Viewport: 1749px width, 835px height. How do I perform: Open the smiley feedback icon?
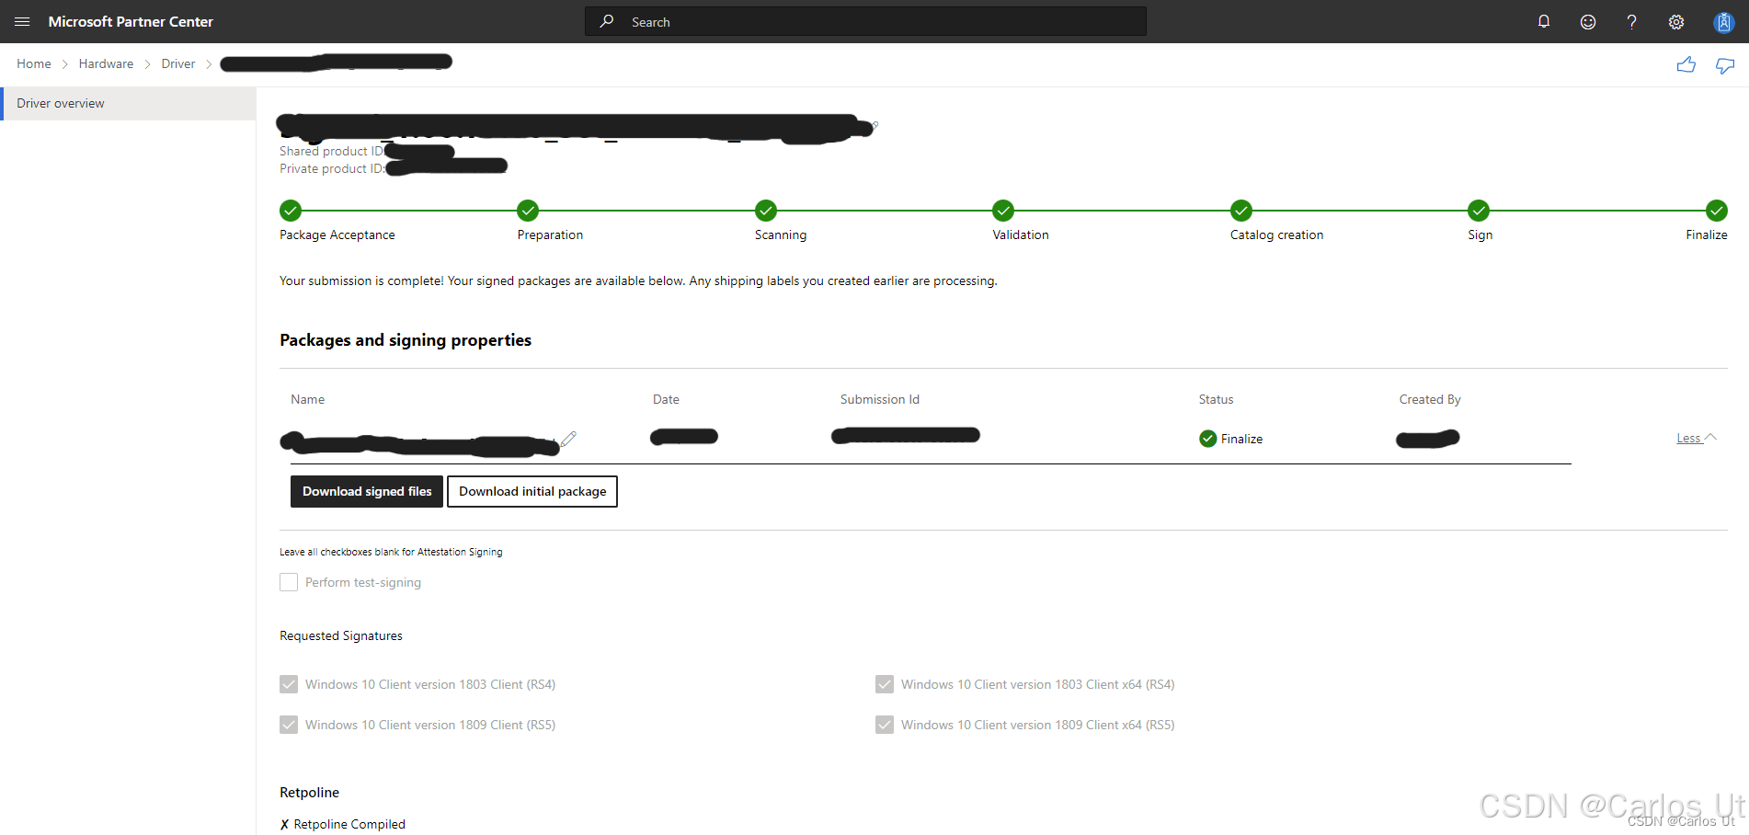[1588, 21]
